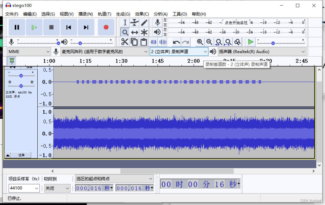Screen dimensions: 325x205
Task: Toggle zoom with the zoom toggle icon
Action: tap(237, 42)
